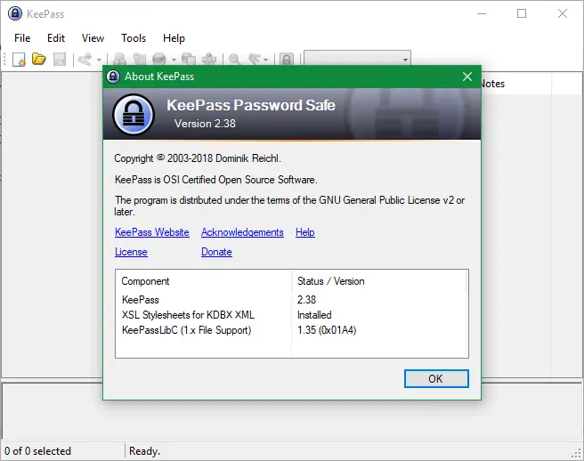Open the Acknowledgements link

242,232
